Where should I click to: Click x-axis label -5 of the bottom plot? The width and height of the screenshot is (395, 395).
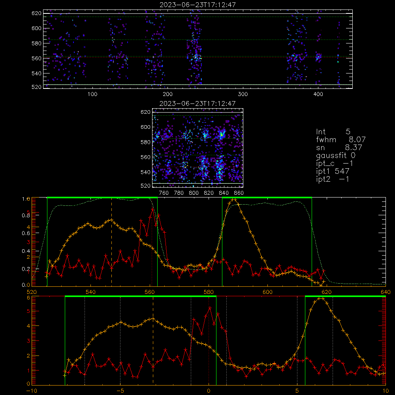[x=120, y=391]
